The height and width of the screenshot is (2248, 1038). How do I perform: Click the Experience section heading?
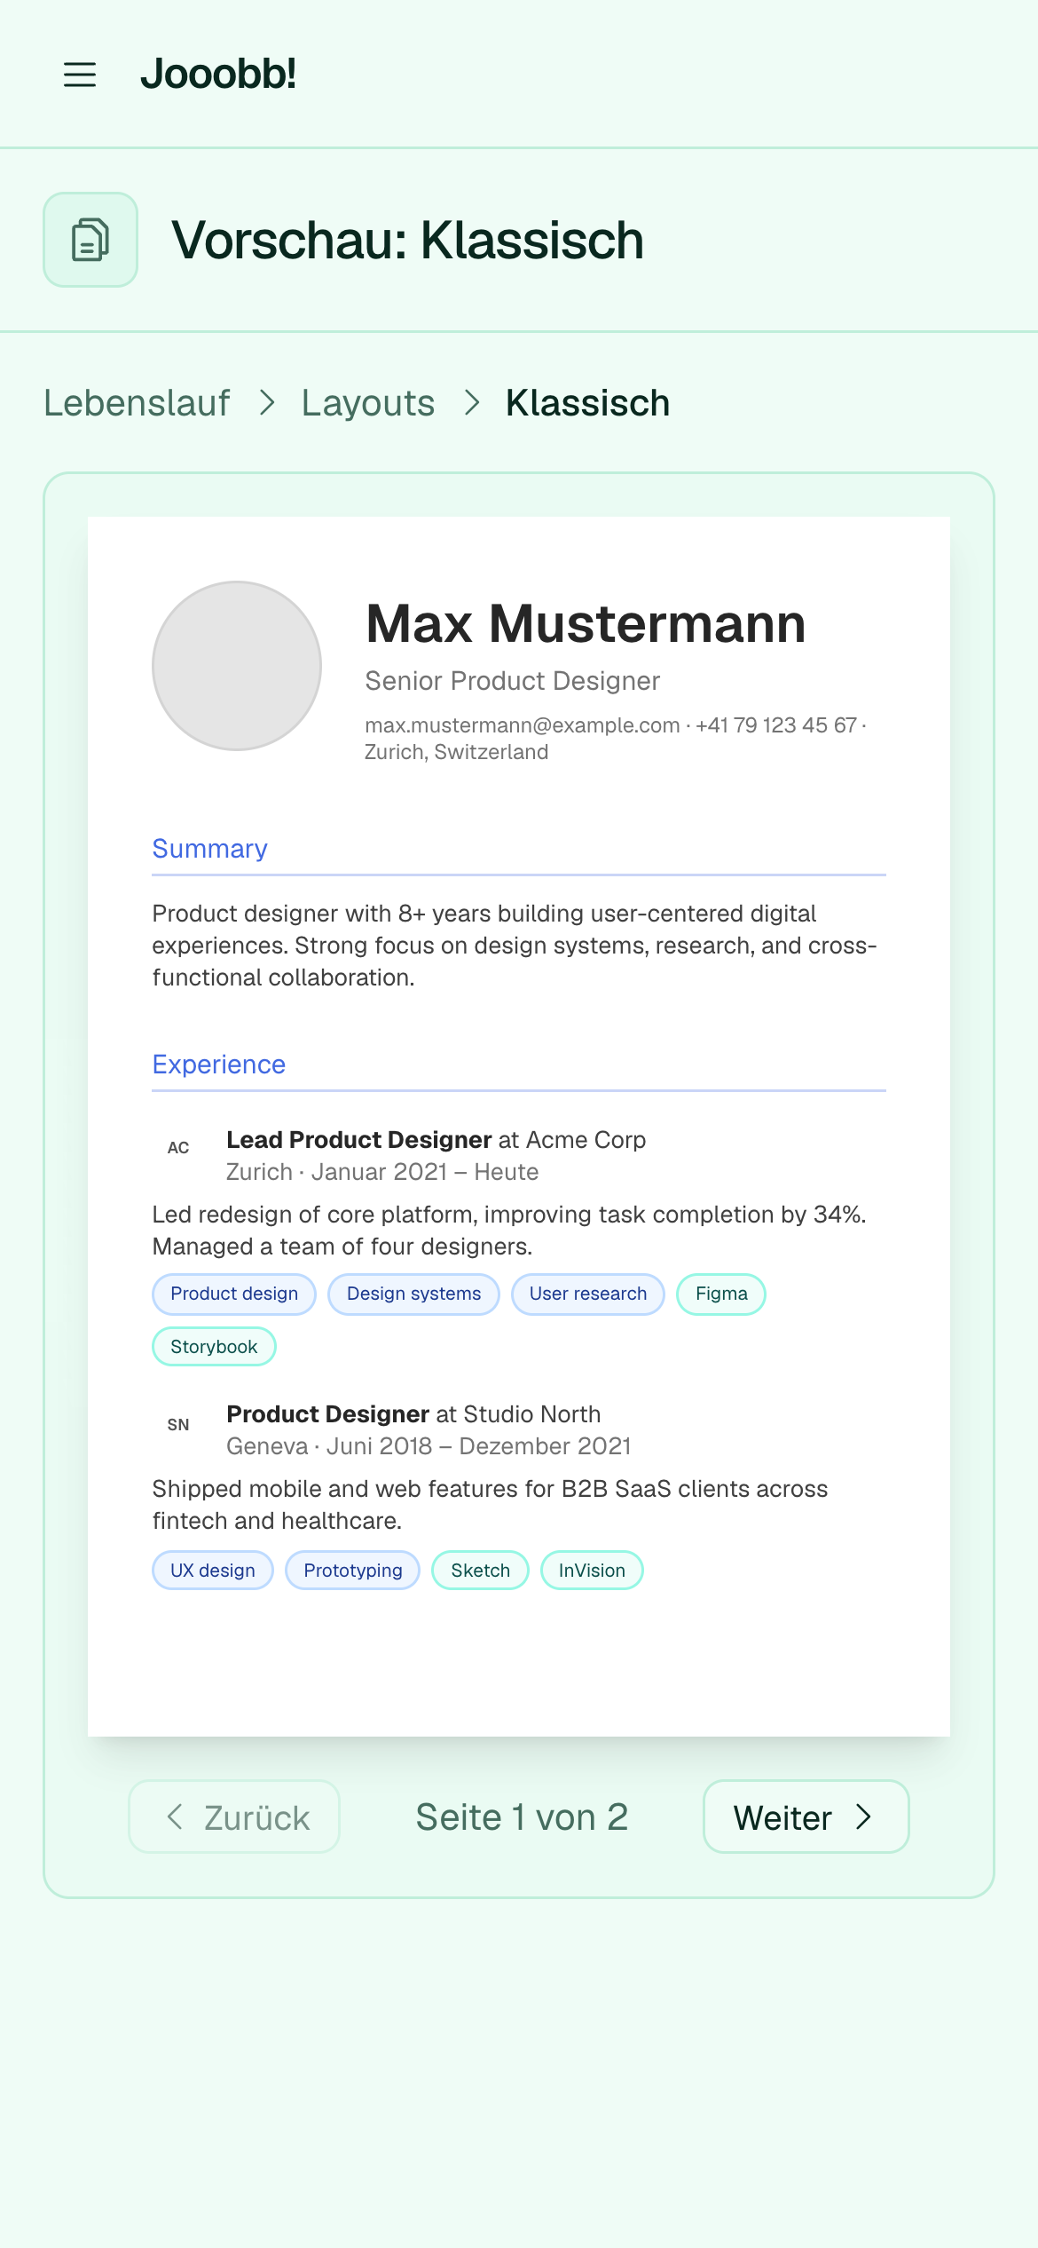(219, 1065)
